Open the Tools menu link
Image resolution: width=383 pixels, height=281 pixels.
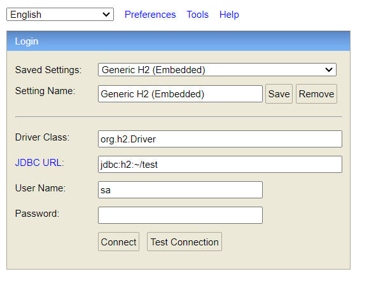coord(197,15)
